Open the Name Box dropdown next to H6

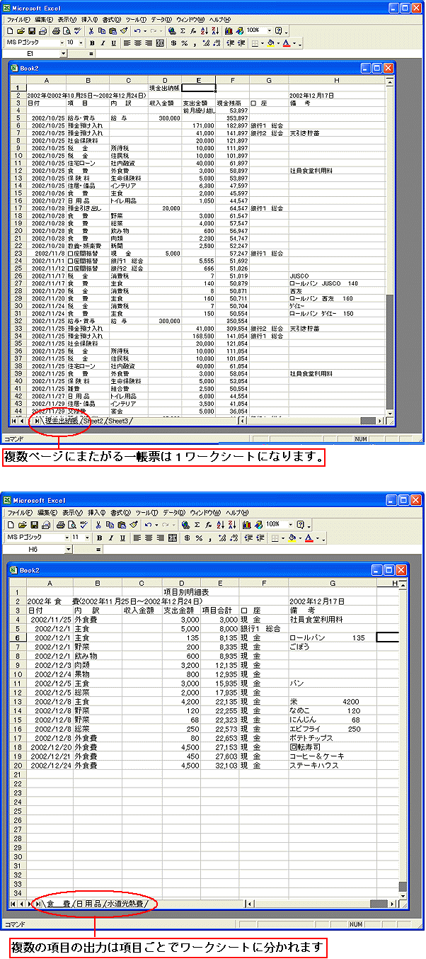click(x=64, y=549)
